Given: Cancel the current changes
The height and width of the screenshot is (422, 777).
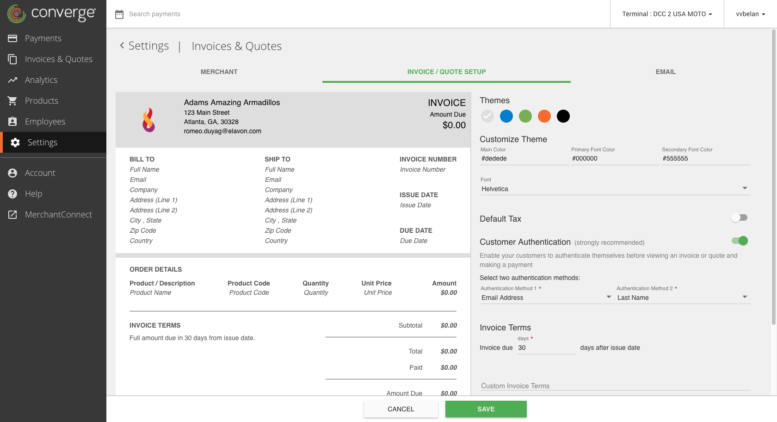Looking at the screenshot, I should tap(401, 409).
